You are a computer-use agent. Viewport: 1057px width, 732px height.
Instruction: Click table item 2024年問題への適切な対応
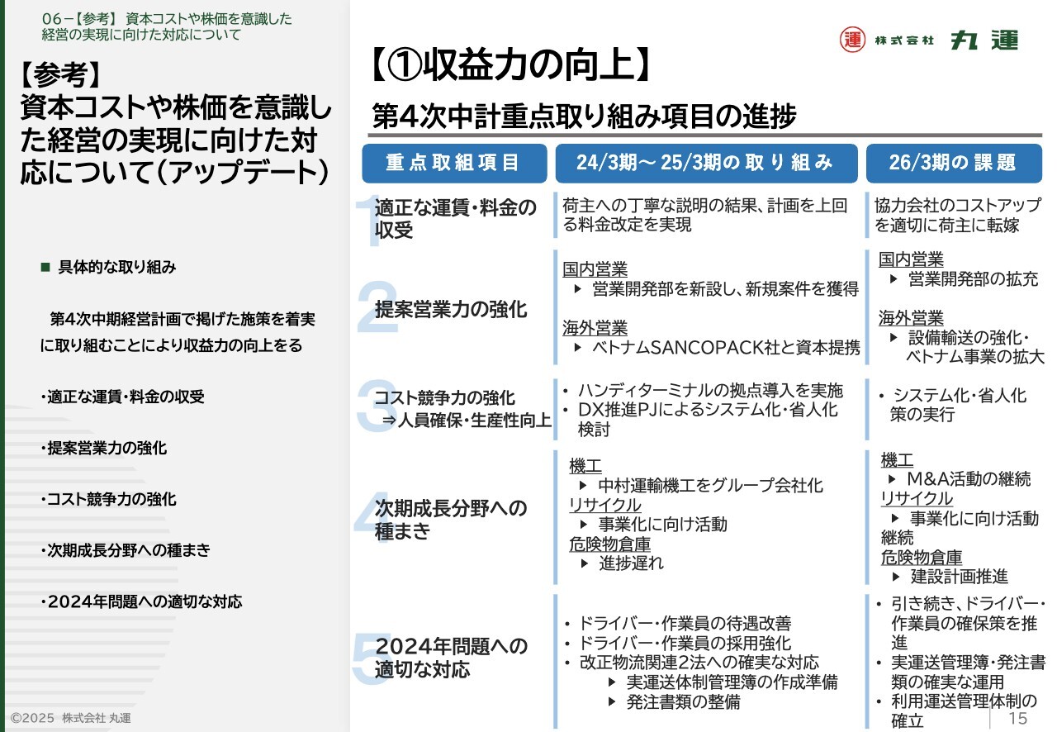(x=451, y=657)
